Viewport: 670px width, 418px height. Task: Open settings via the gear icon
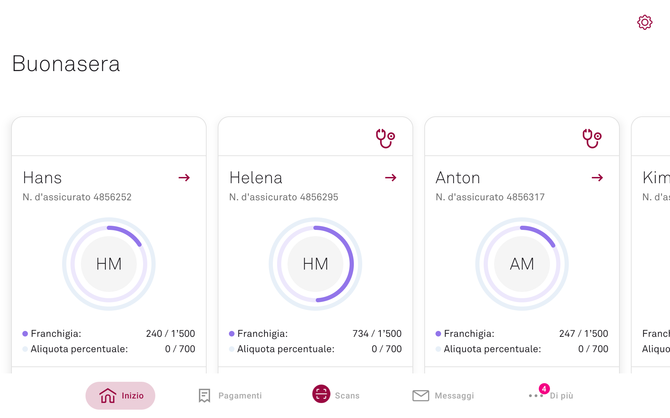[645, 22]
